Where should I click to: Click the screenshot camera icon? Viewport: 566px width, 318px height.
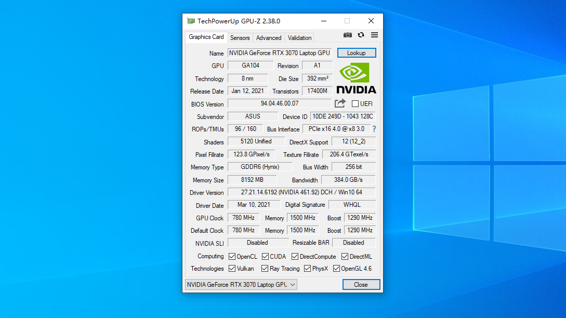click(x=348, y=35)
